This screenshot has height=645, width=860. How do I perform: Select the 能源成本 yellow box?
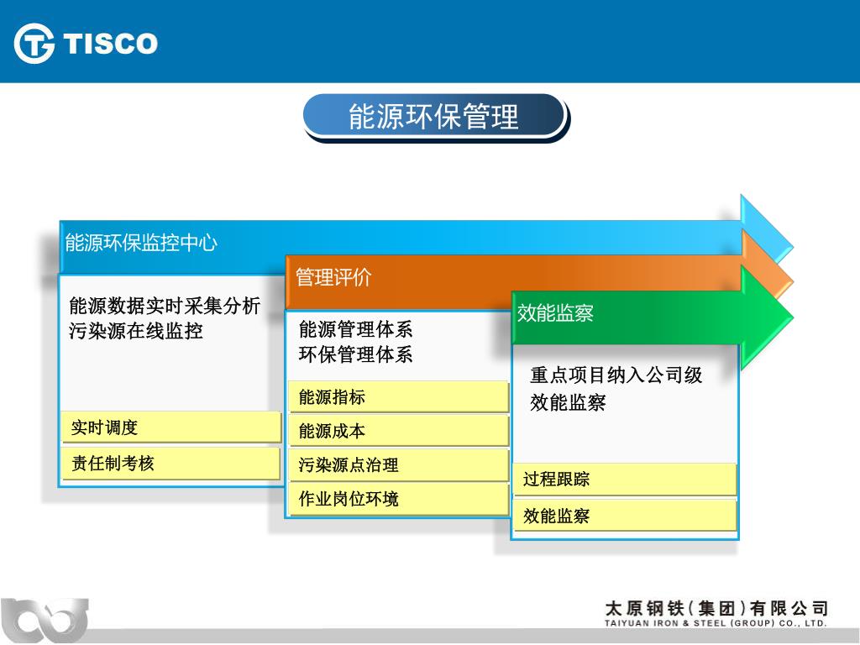click(x=399, y=431)
